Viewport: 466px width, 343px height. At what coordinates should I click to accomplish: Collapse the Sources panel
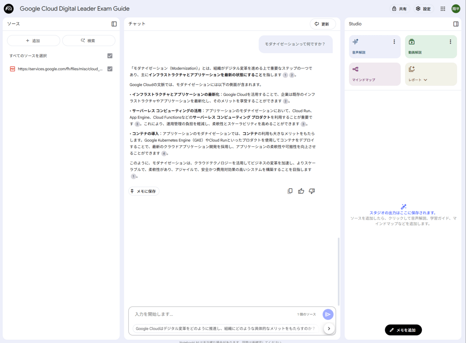[x=114, y=24]
